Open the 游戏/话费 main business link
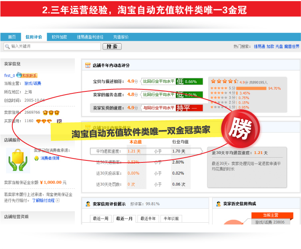301x249 pixels. pos(33,83)
